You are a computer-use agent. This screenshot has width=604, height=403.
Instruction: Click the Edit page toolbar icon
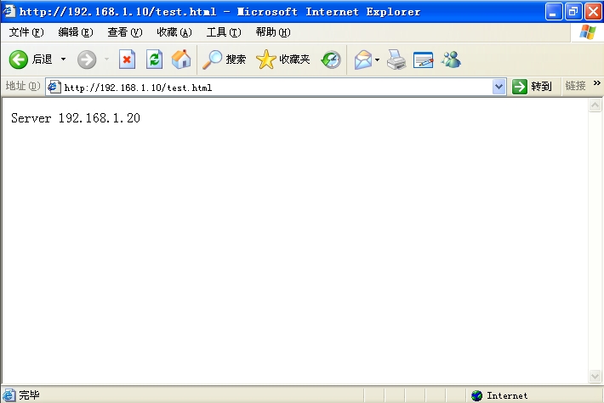tap(423, 60)
